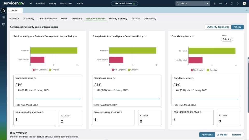Open the chat bubbles icon in header
Viewport: 249px width, 140px height.
pos(220,3)
